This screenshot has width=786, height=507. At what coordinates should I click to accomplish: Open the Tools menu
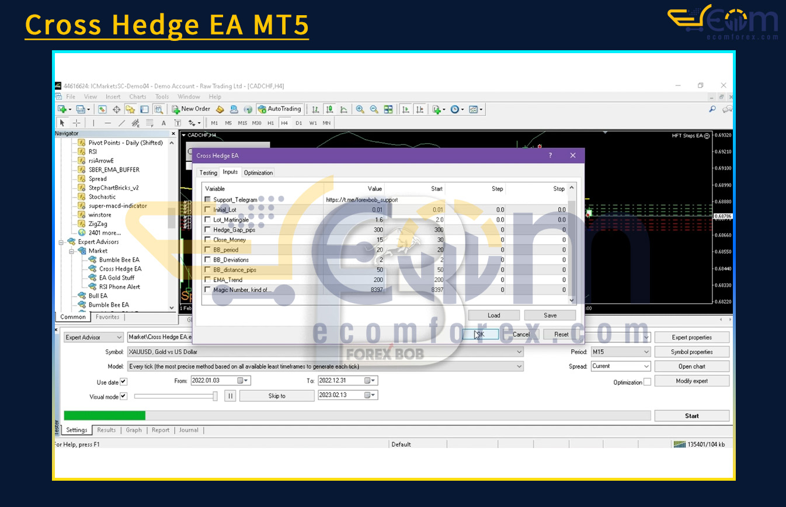[162, 97]
